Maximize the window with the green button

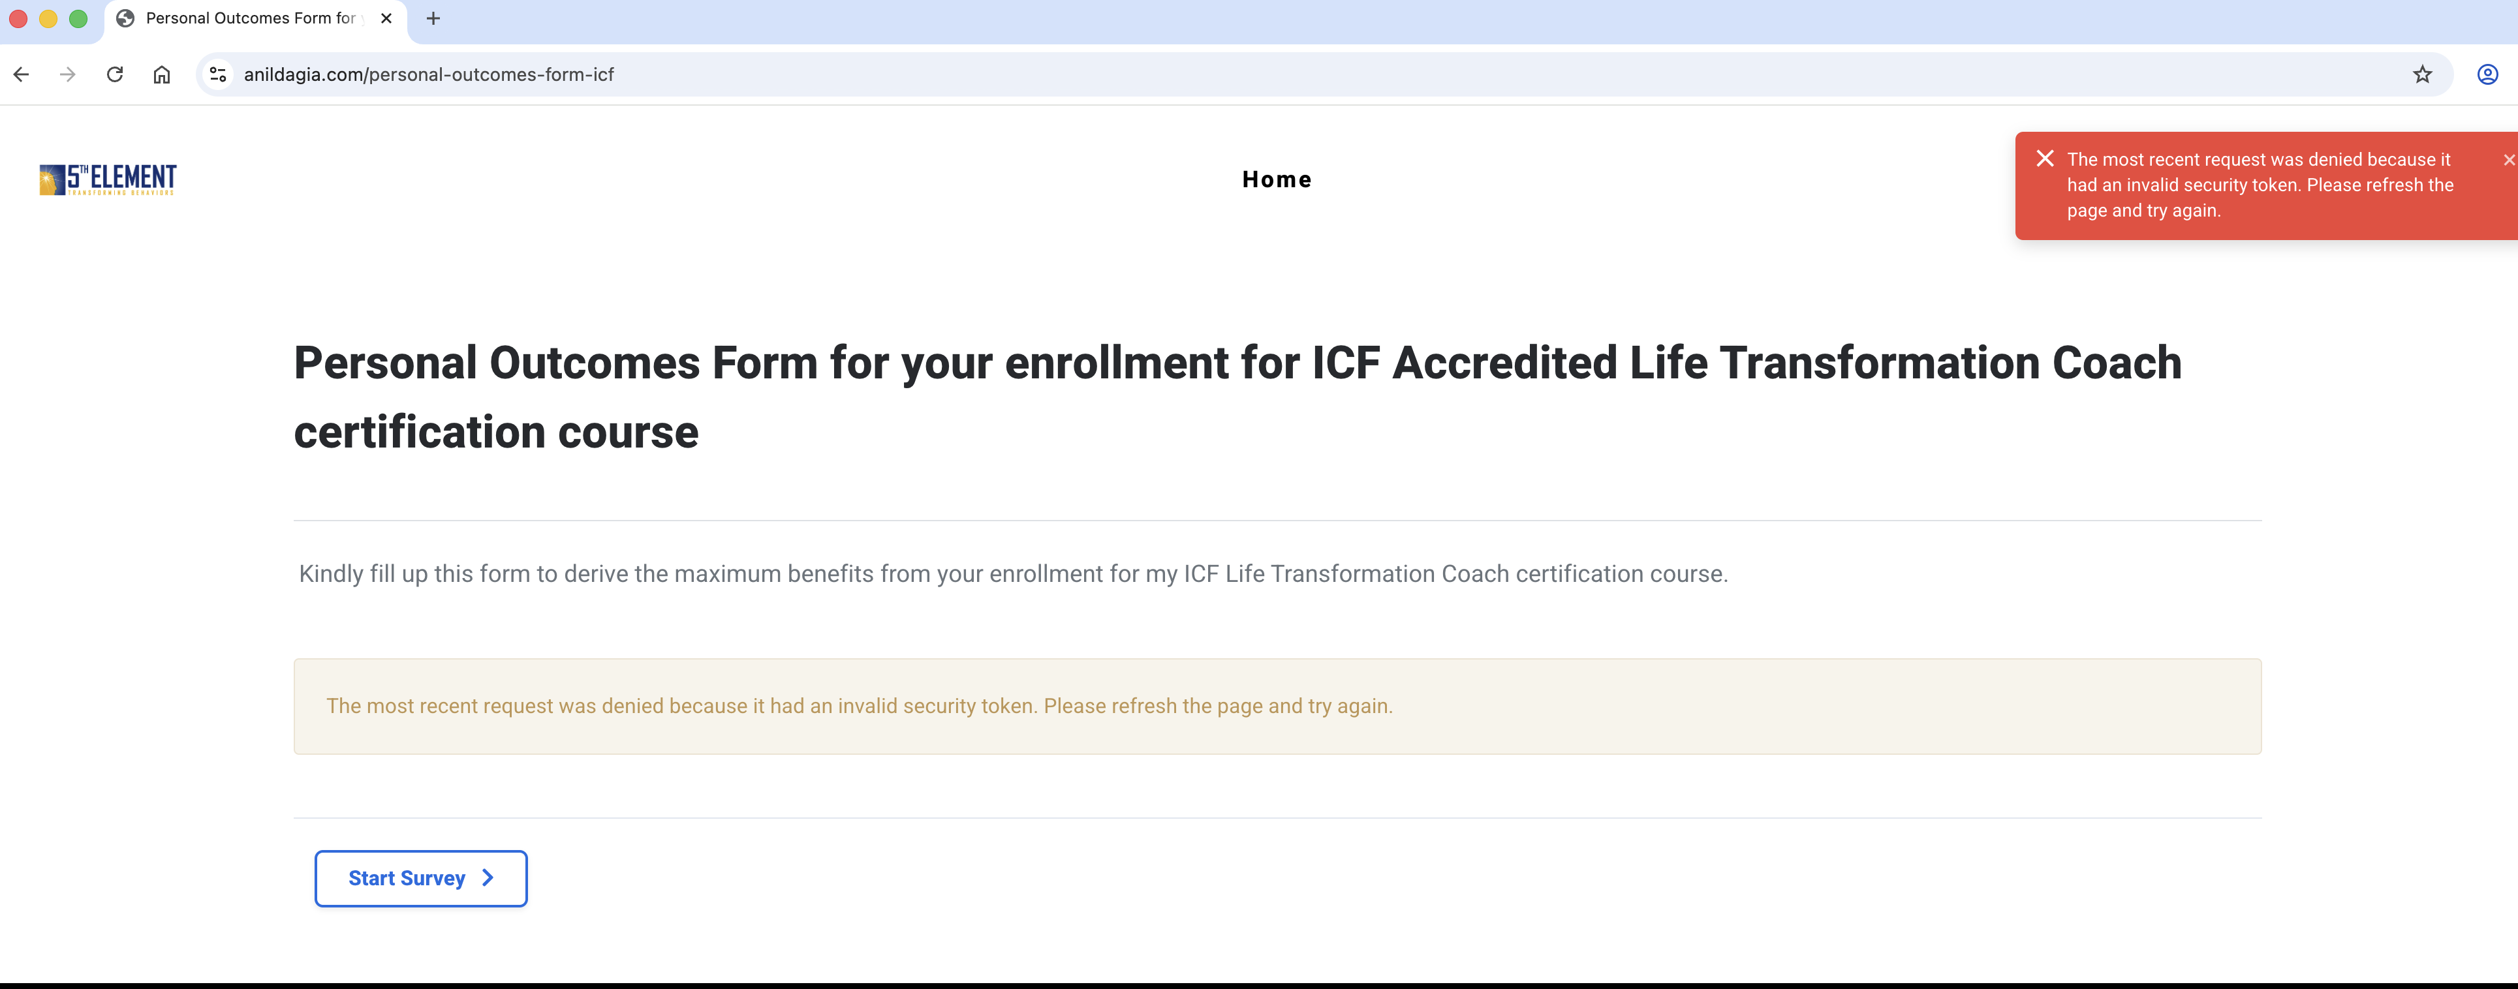pos(78,18)
